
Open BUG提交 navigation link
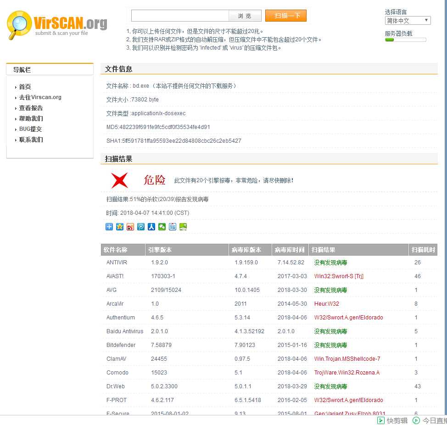click(x=30, y=129)
